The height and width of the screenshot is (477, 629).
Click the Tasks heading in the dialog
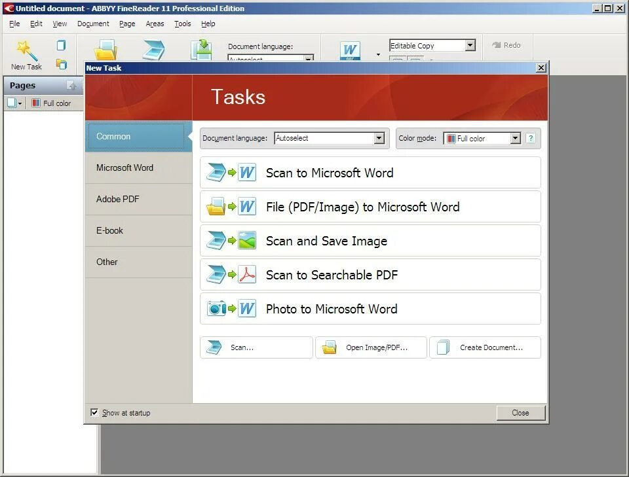[x=238, y=97]
